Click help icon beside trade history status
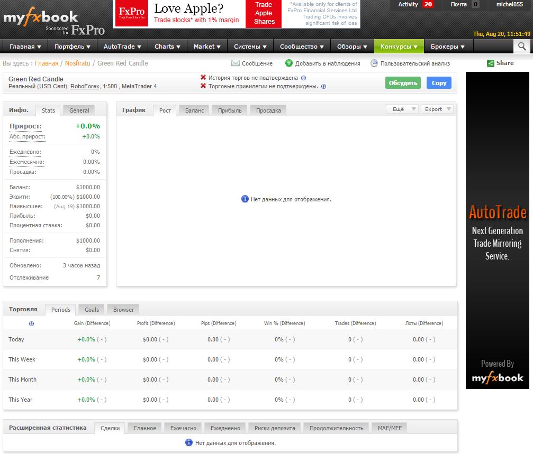Screen dimensions: 533x454 click(x=304, y=78)
